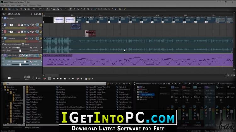Click the Save icon in toolbar
The height and width of the screenshot is (132, 236).
[9, 9]
